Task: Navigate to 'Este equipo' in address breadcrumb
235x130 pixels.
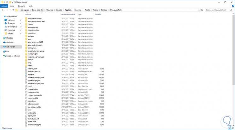Action: (x=25, y=10)
